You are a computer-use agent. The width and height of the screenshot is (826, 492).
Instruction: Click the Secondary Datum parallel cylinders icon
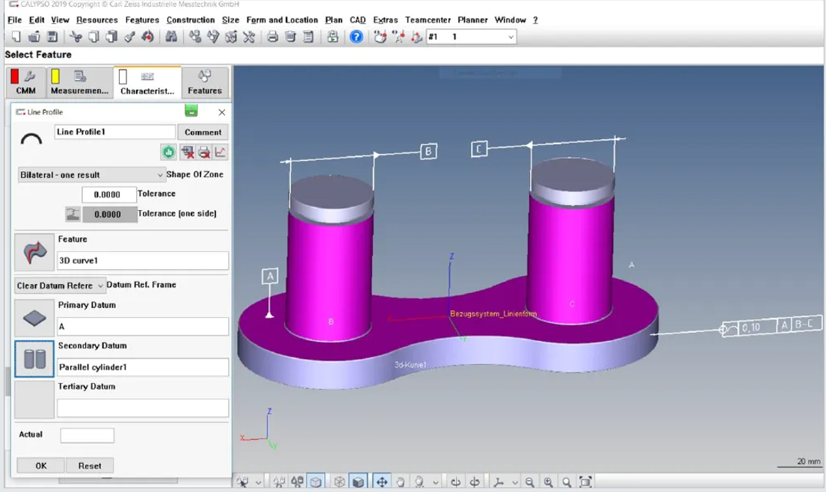pyautogui.click(x=34, y=359)
